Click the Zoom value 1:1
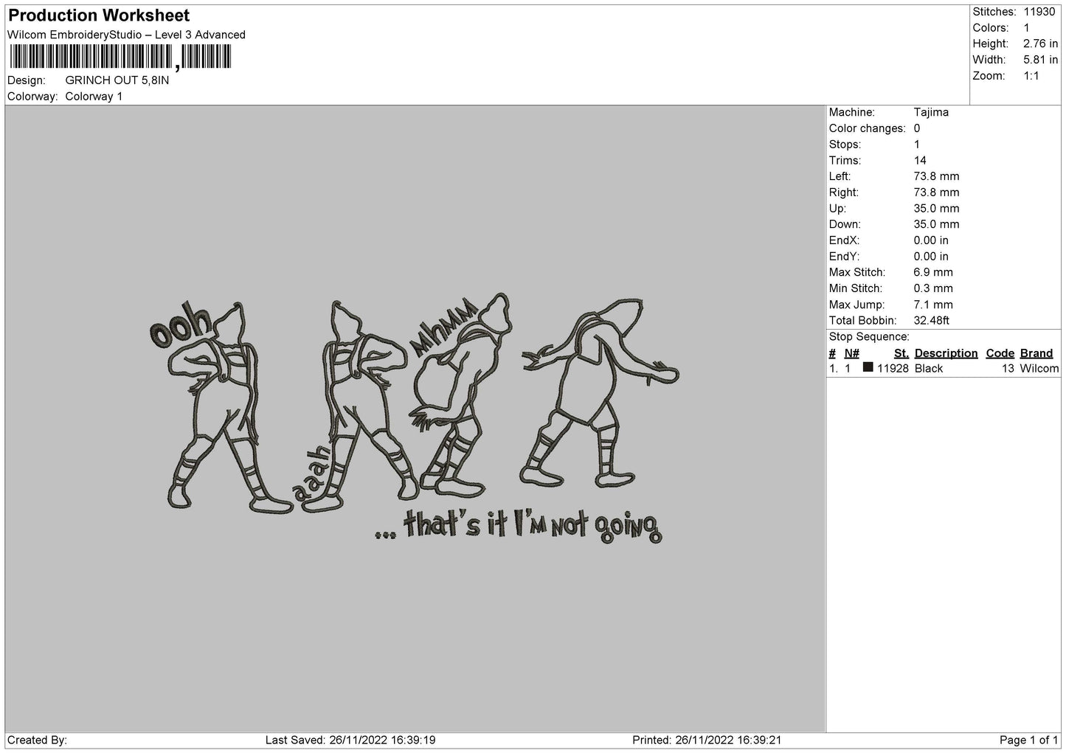 pyautogui.click(x=1031, y=76)
